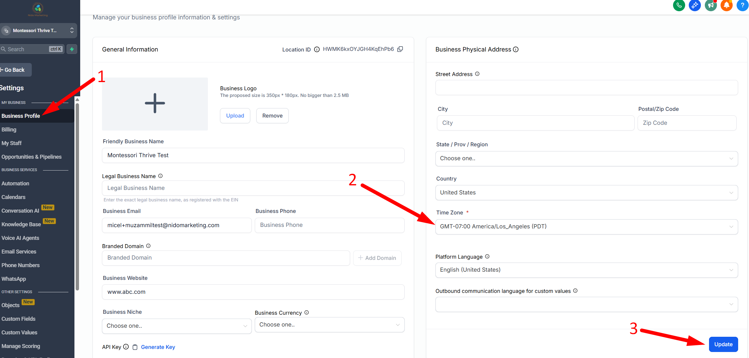Image resolution: width=749 pixels, height=358 pixels.
Task: Click the blue Update button
Action: 723,344
